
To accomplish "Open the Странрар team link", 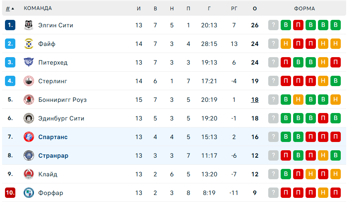I will tap(53, 156).
